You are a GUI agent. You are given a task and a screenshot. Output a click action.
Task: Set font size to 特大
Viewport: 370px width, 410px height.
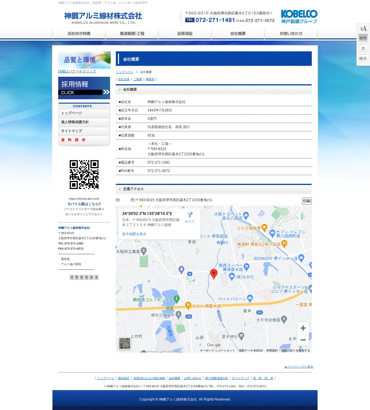tap(363, 58)
